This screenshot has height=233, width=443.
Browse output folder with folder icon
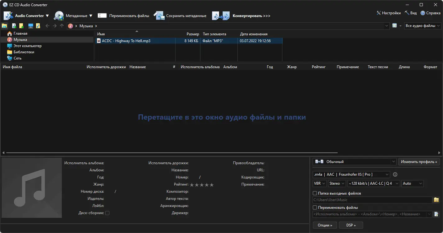(x=436, y=200)
